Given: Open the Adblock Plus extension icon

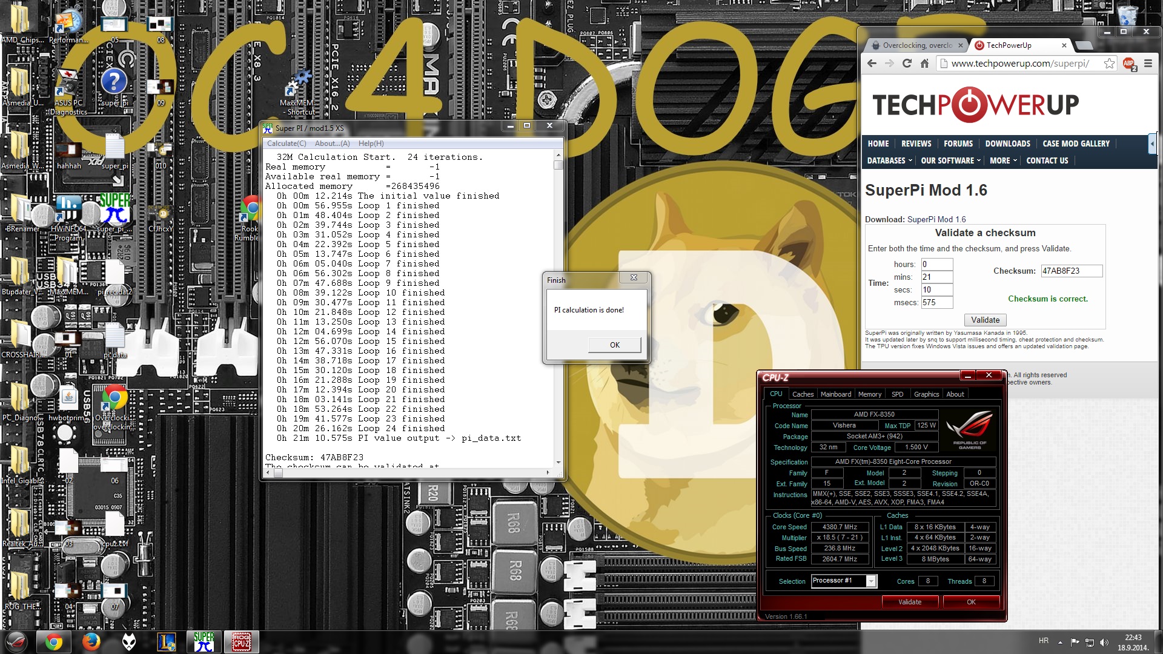Looking at the screenshot, I should point(1130,64).
